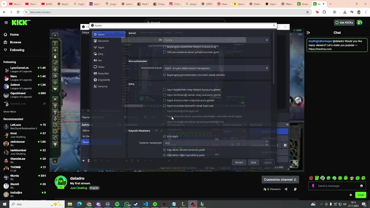Open the Kick hamburger sidebar menu

pyautogui.click(x=6, y=23)
